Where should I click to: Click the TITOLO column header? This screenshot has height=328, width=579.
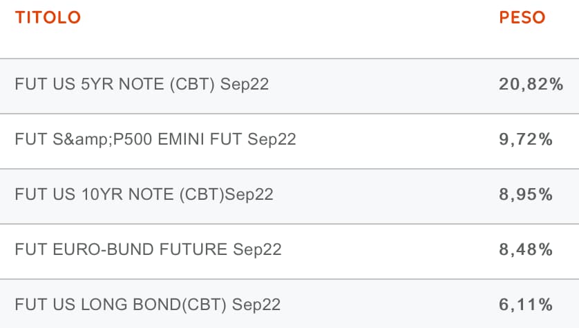point(48,19)
